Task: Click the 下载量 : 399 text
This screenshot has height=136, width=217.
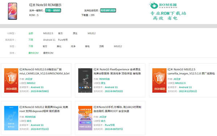Action: 88,15
